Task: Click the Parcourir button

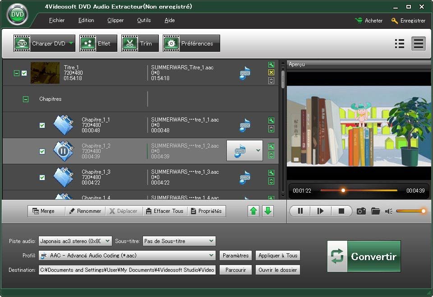Action: click(235, 270)
